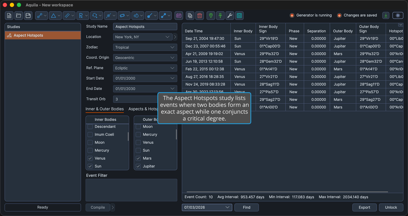This screenshot has width=408, height=216.
Task: Check Mercury in the Inner Bodies list
Action: pyautogui.click(x=90, y=150)
